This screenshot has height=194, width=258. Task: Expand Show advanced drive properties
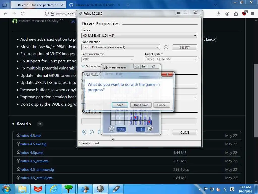click(x=91, y=66)
